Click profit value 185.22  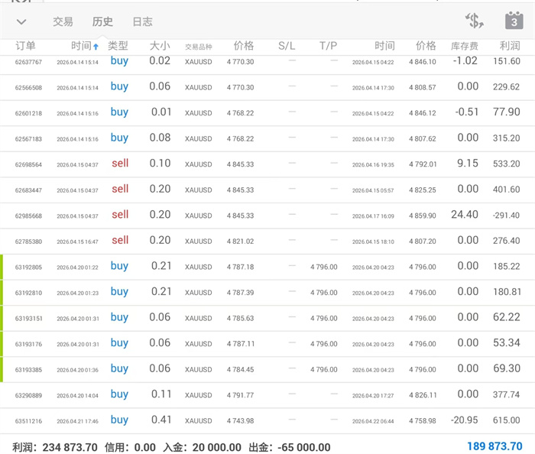pos(506,267)
